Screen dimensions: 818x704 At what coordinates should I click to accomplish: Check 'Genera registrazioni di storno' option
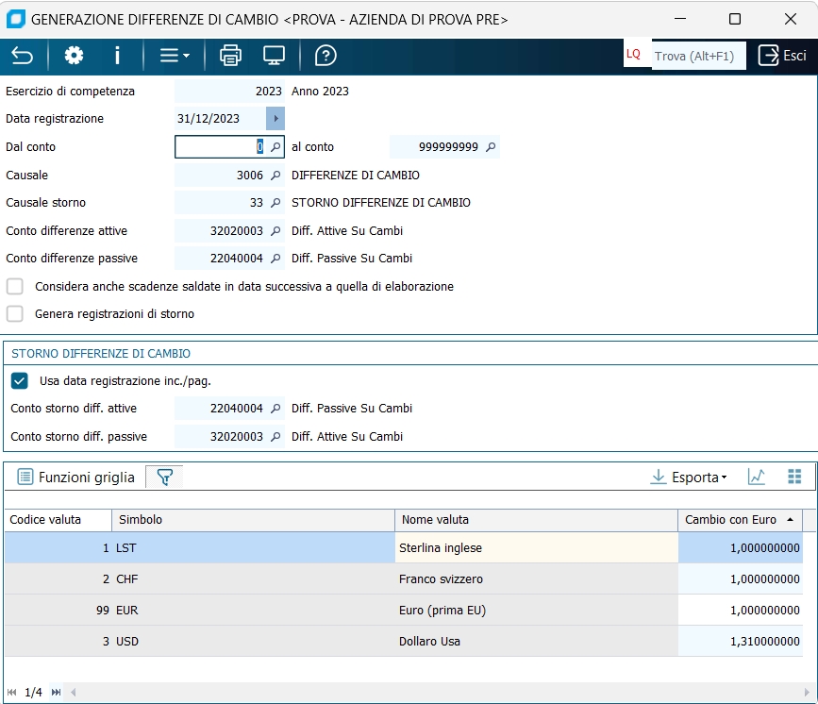tap(15, 314)
